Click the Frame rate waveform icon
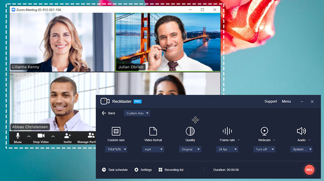This screenshot has width=324, height=181. point(227,131)
